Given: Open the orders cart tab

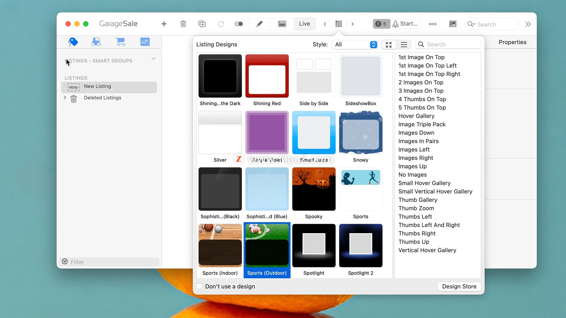Looking at the screenshot, I should (121, 42).
